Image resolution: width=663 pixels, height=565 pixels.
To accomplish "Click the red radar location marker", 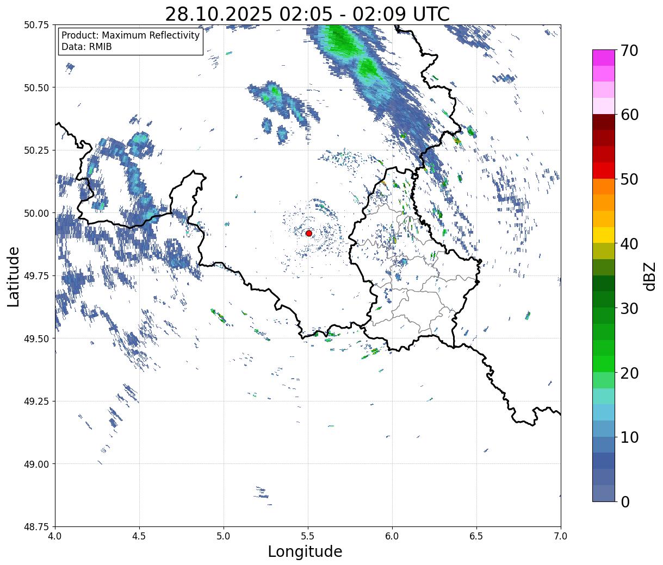I will [x=309, y=233].
